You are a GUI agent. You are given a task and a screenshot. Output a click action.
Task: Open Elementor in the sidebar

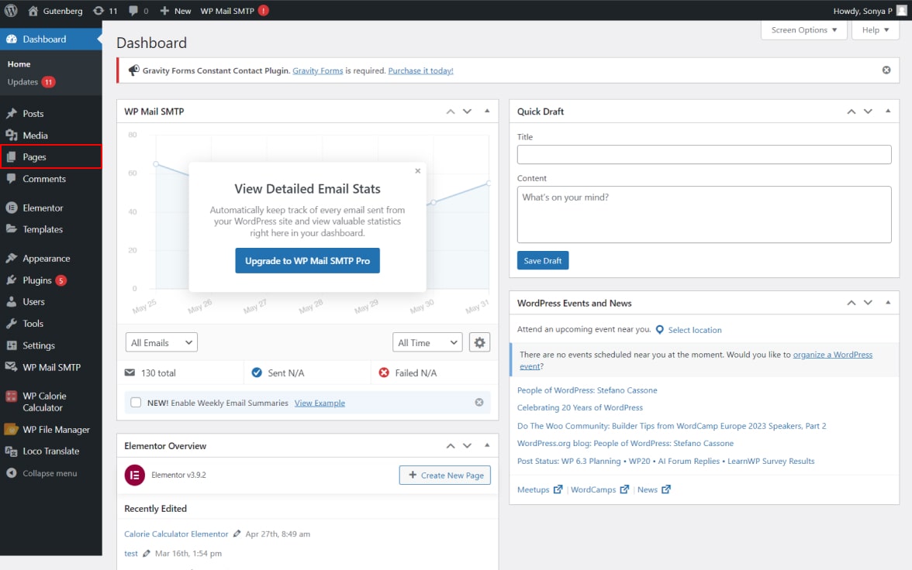tap(51, 208)
